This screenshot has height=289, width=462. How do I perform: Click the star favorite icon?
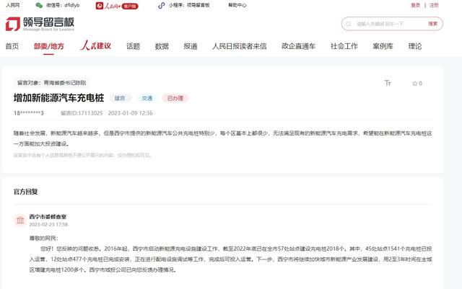tap(413, 83)
